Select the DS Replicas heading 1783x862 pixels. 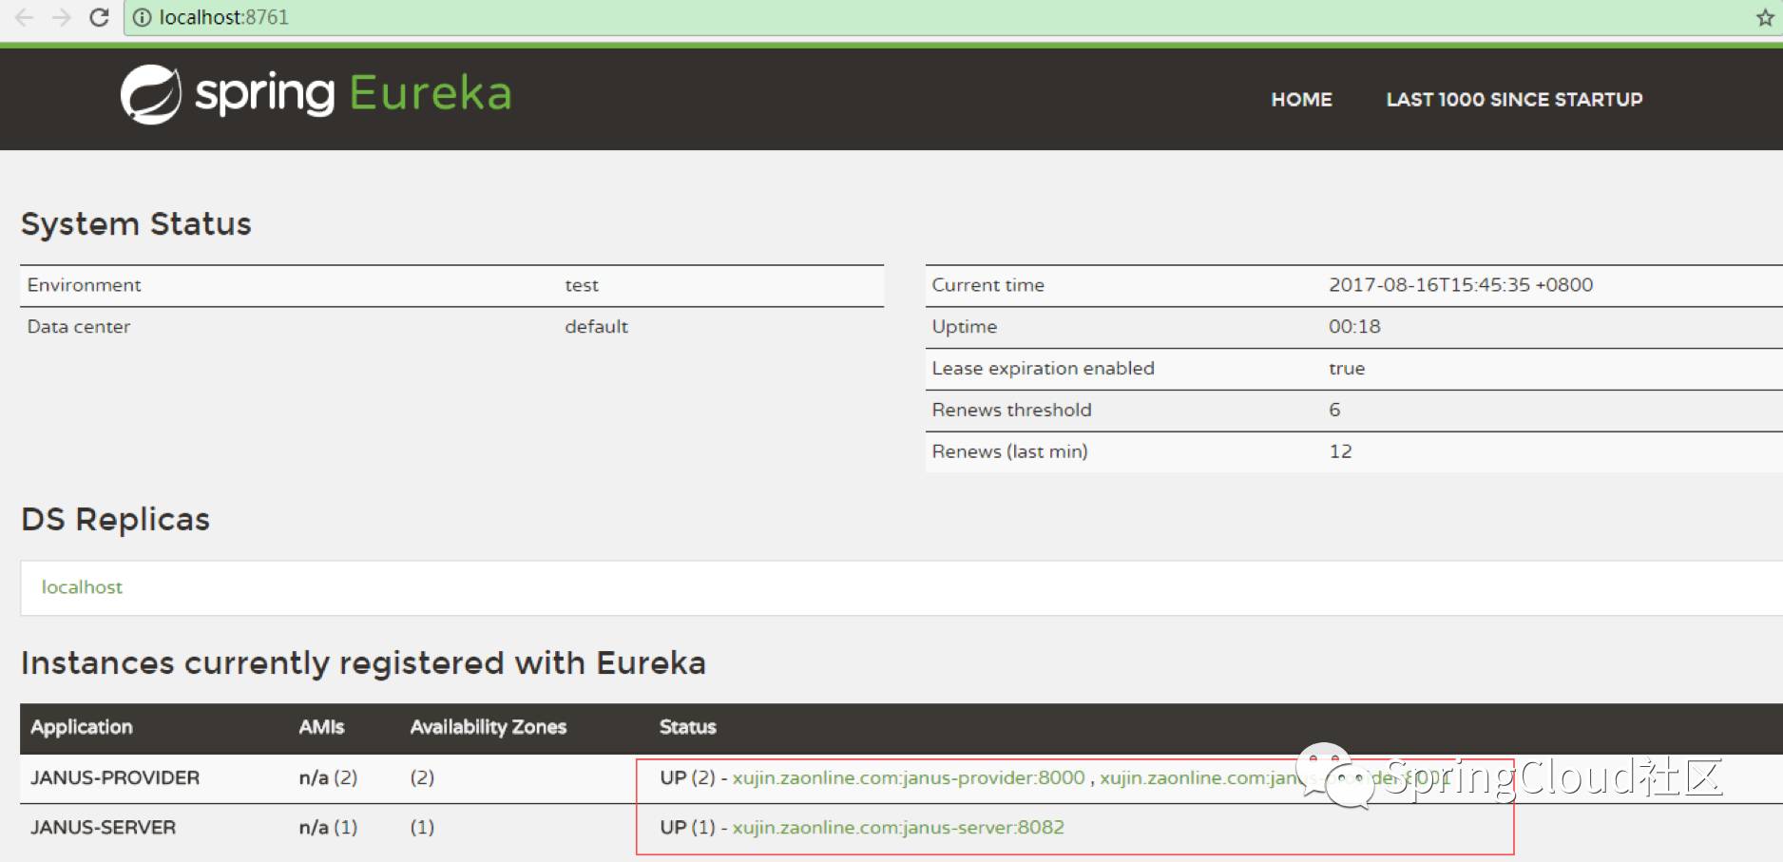tap(115, 520)
